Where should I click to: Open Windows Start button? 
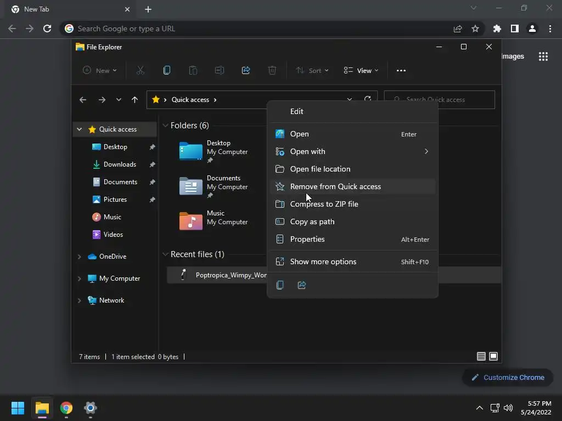18,408
